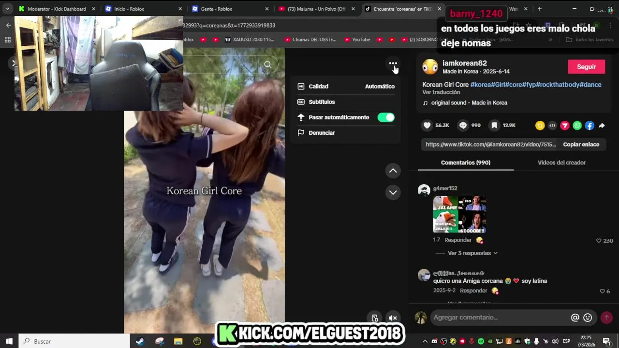Open Subtítulos menu option
The height and width of the screenshot is (348, 619).
[346, 102]
